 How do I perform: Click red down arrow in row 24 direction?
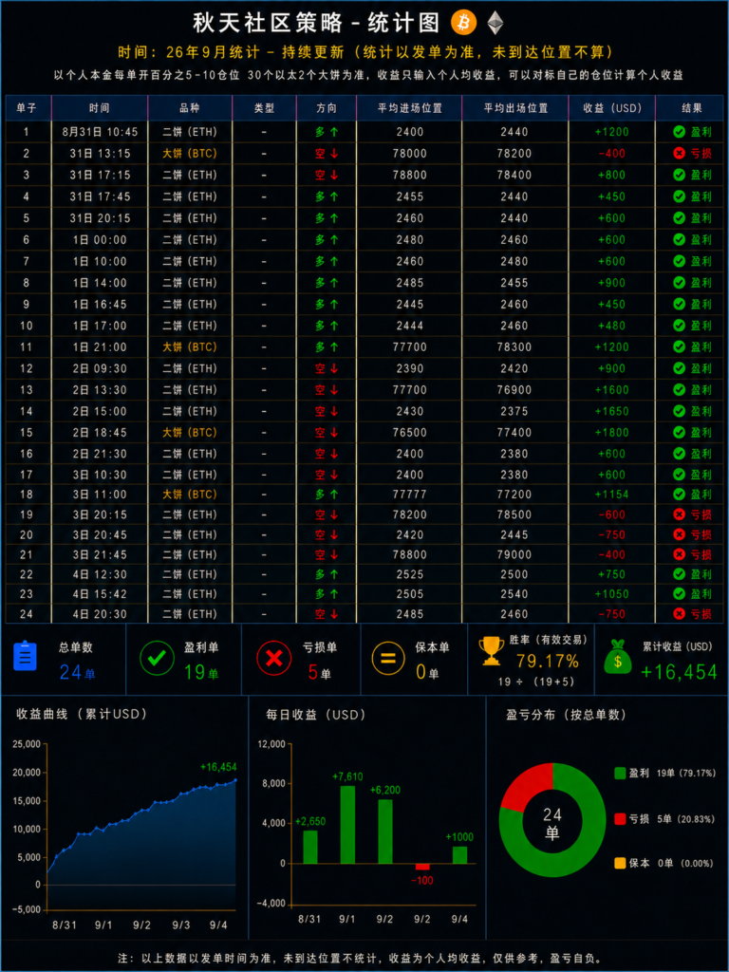click(x=334, y=614)
